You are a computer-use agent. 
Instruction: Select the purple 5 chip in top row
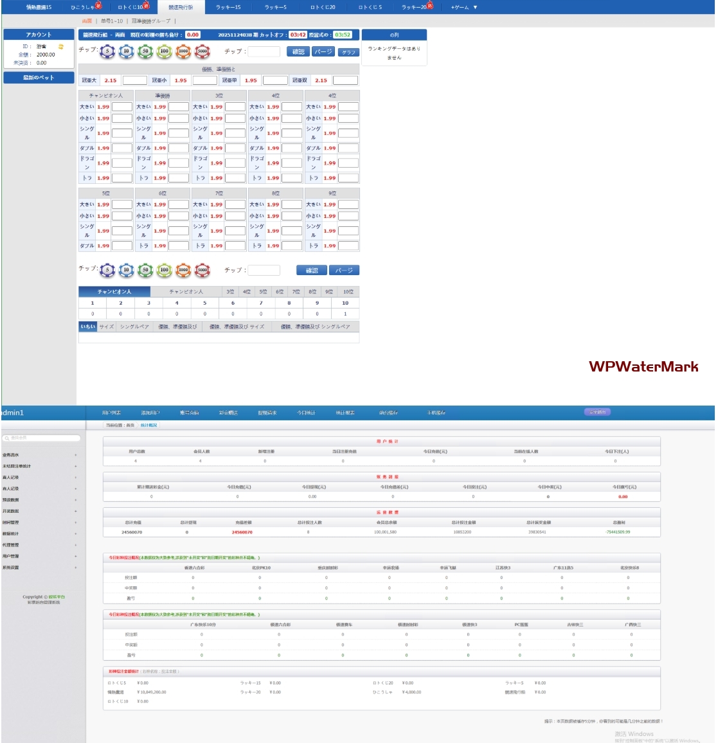pos(107,51)
